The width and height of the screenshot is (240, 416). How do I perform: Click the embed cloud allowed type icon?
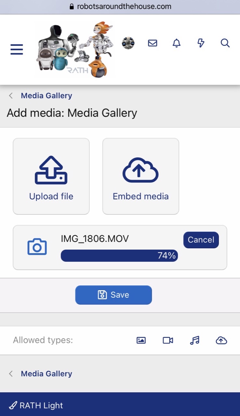tap(221, 340)
